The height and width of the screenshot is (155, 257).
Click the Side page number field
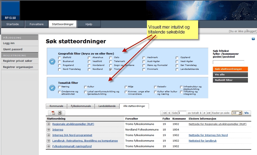182,113
